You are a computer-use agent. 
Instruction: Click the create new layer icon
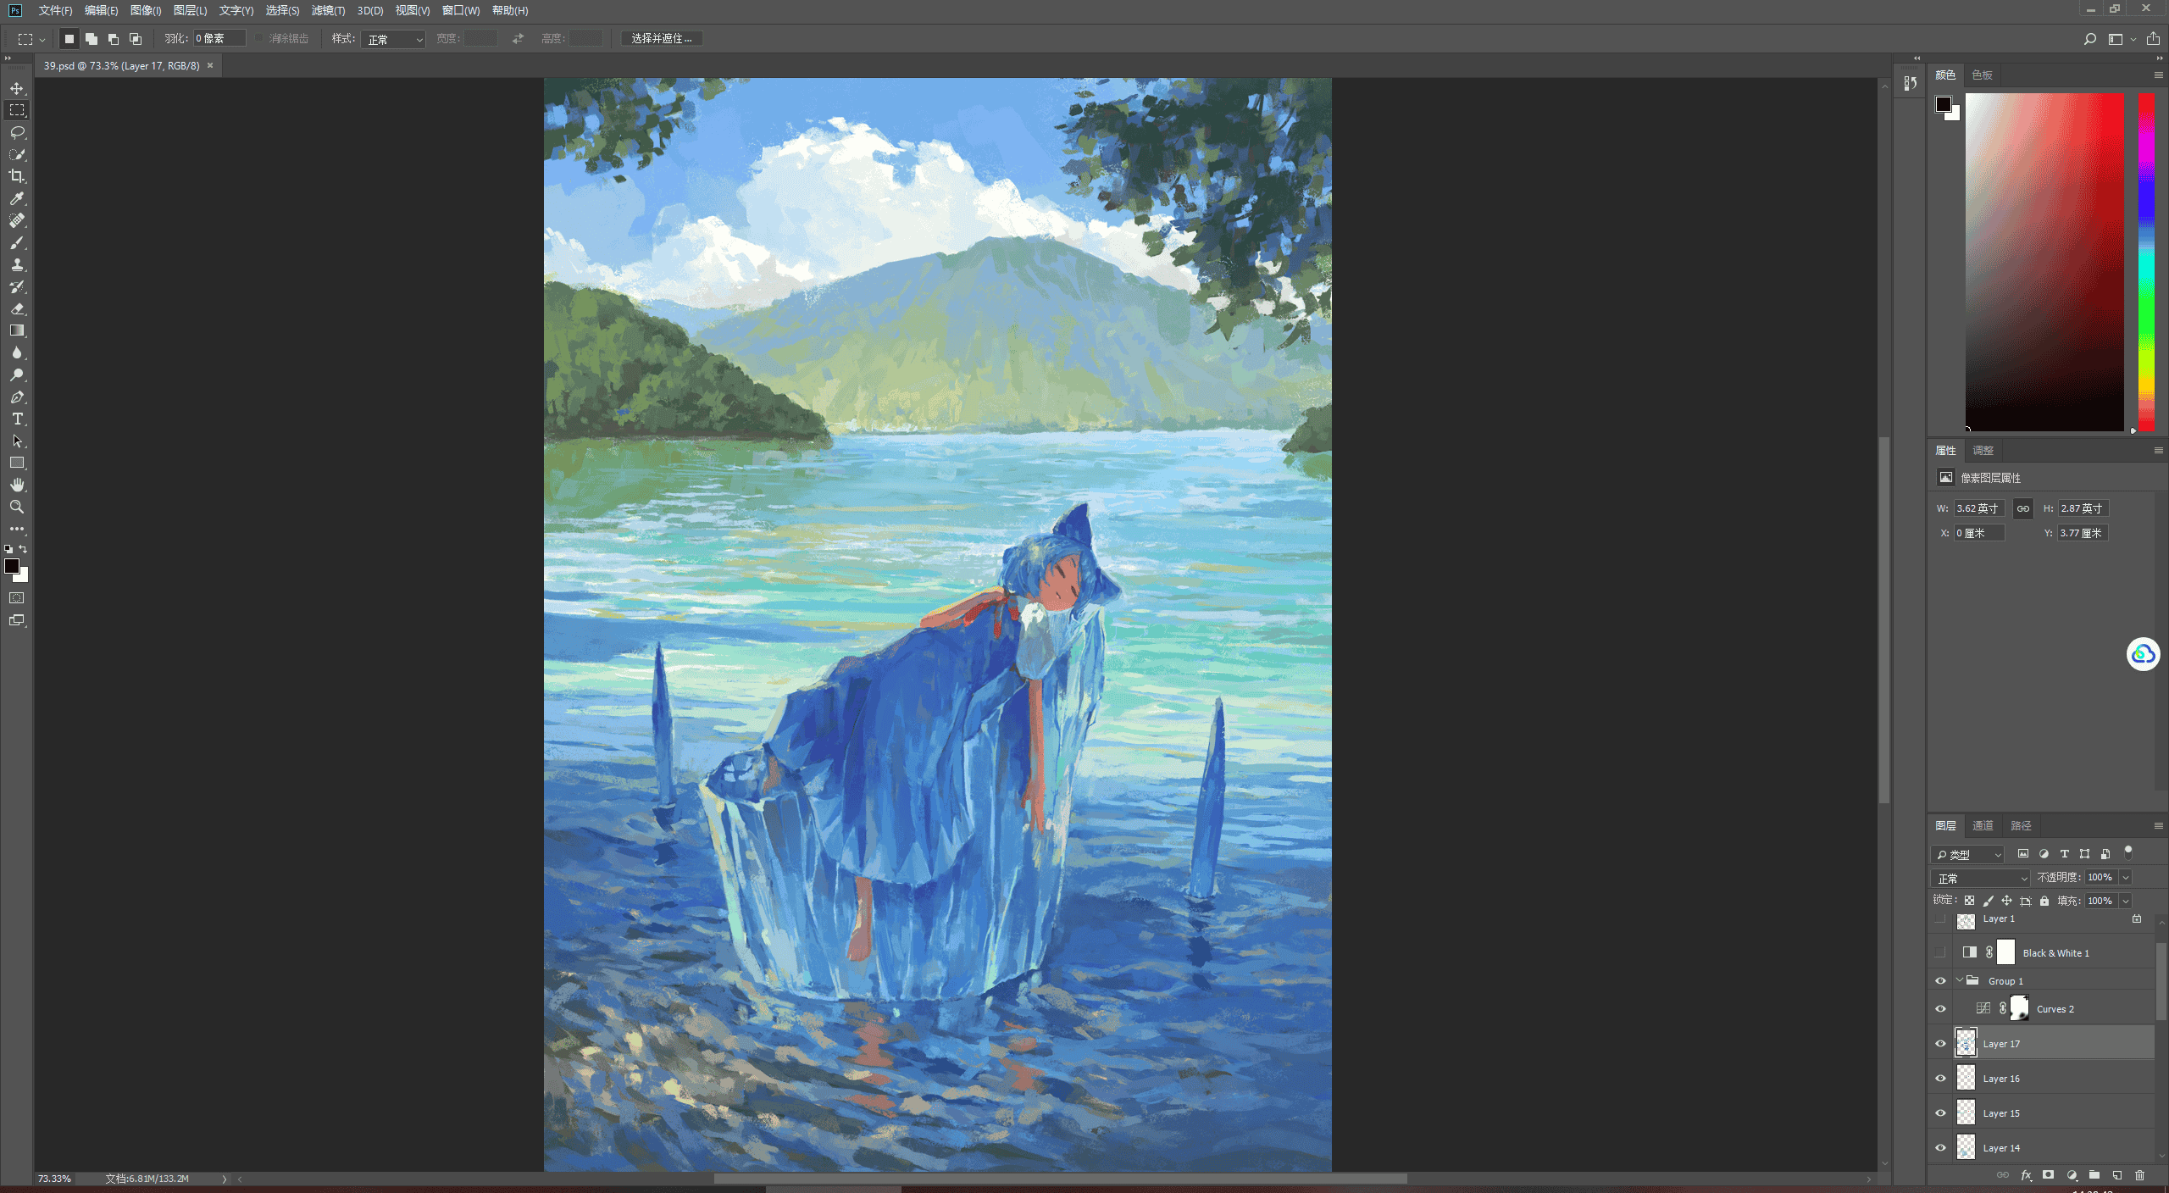(2116, 1175)
